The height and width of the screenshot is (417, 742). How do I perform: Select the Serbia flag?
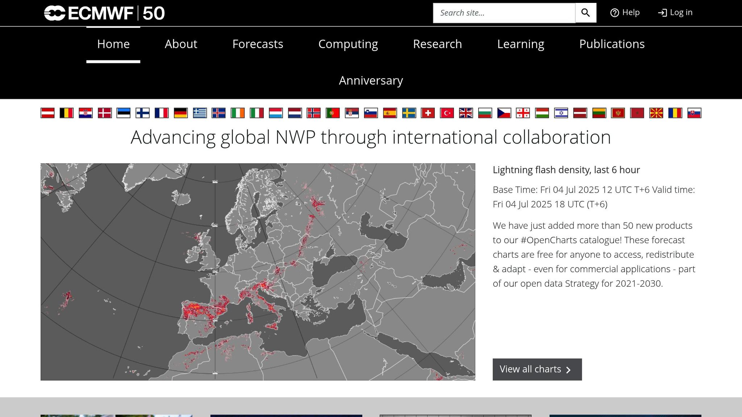click(x=352, y=113)
